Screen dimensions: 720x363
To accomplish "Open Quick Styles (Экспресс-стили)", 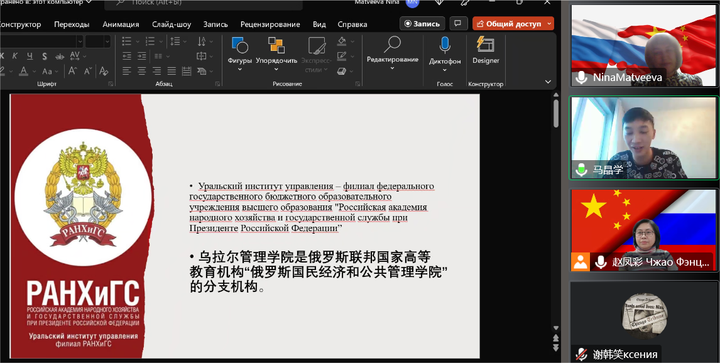I will click(x=317, y=55).
